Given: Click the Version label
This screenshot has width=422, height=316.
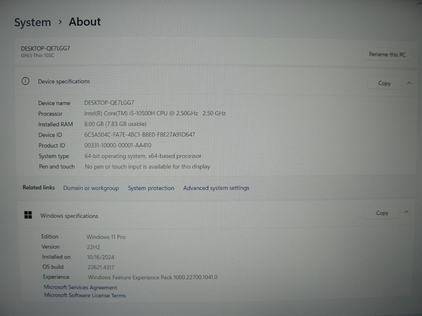Looking at the screenshot, I should (x=51, y=247).
